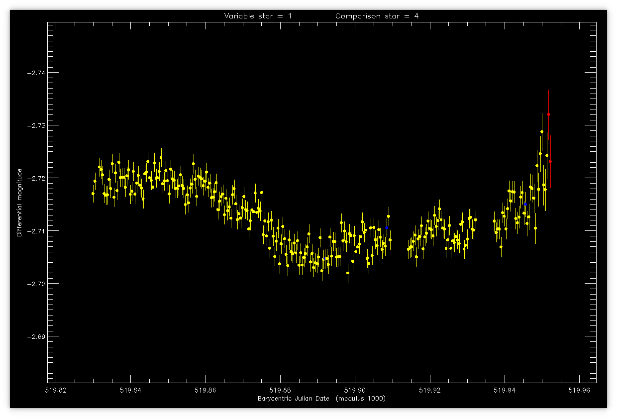Viewport: 617px width, 418px height.
Task: Click the blue data point near 519.908
Action: (x=387, y=227)
